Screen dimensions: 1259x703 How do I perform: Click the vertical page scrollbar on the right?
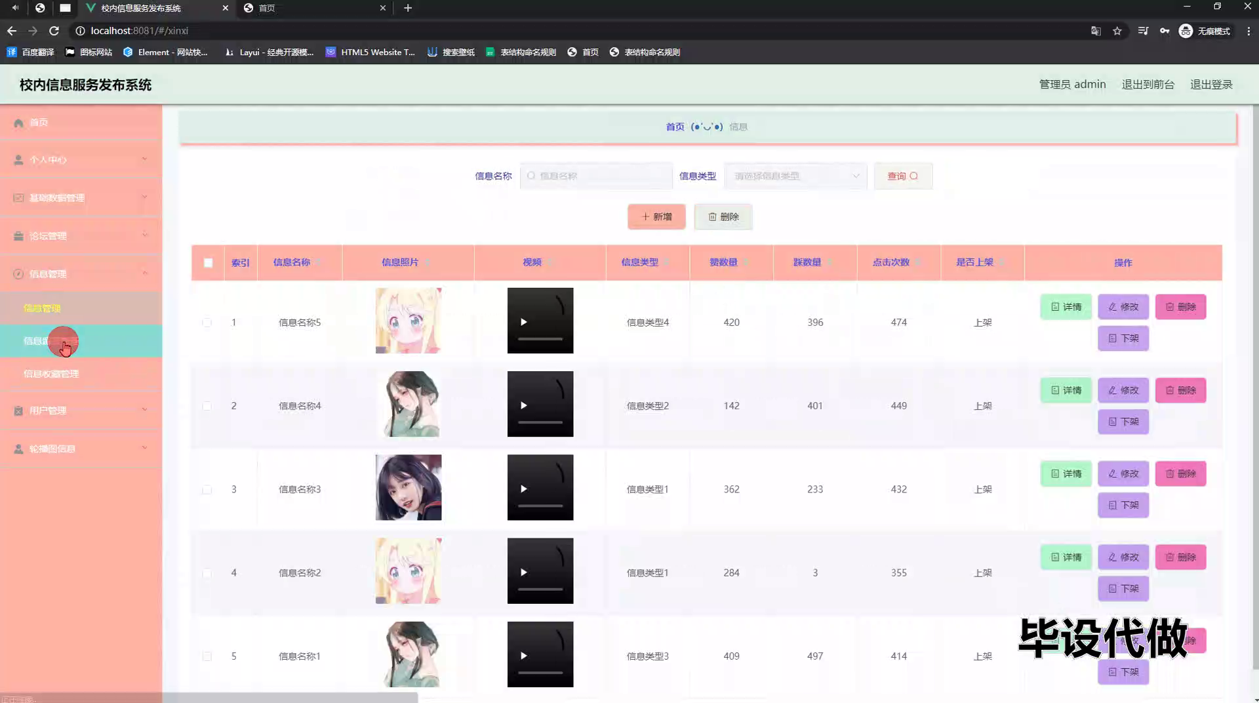(1255, 387)
